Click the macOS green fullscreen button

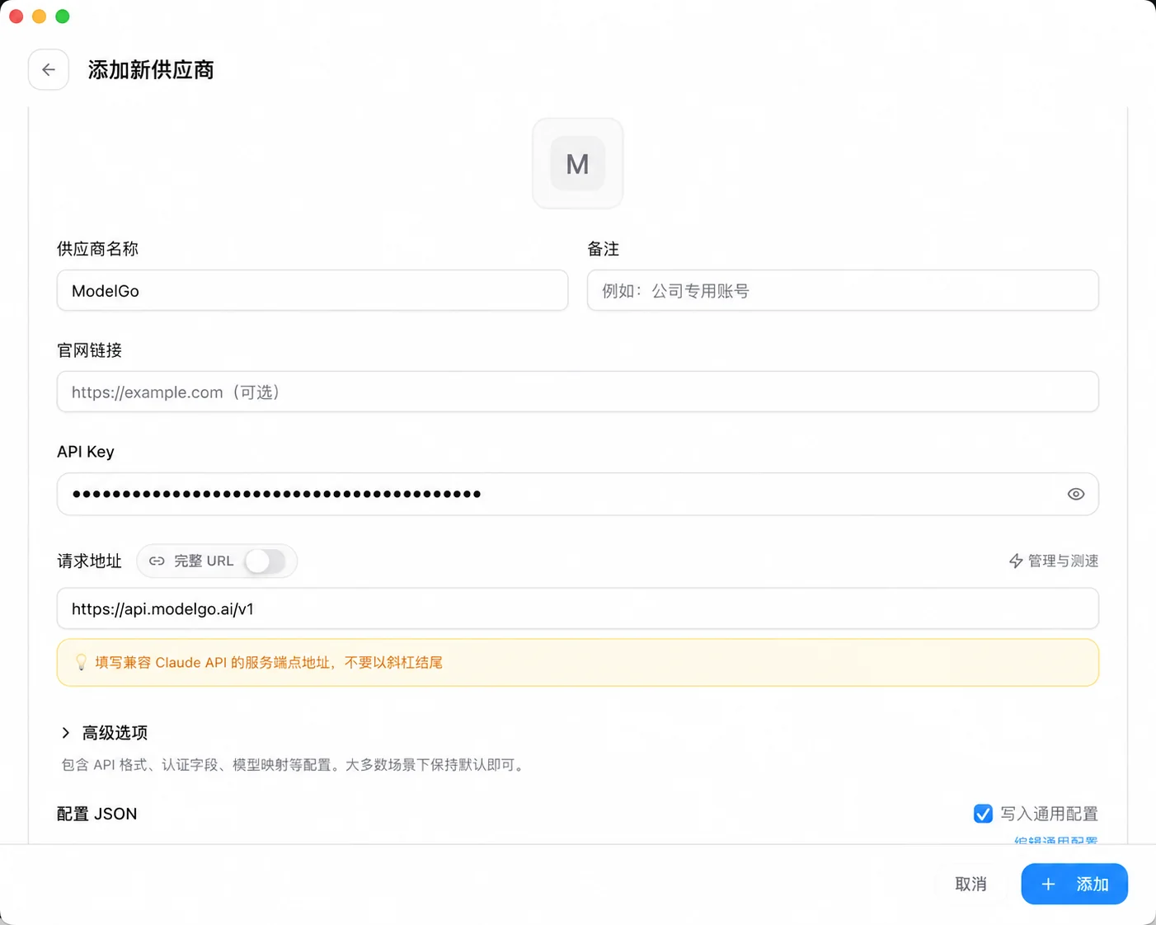coord(63,16)
